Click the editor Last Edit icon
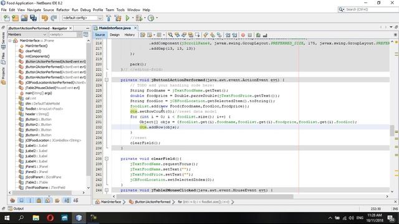This screenshot has width=399, height=224. click(143, 35)
